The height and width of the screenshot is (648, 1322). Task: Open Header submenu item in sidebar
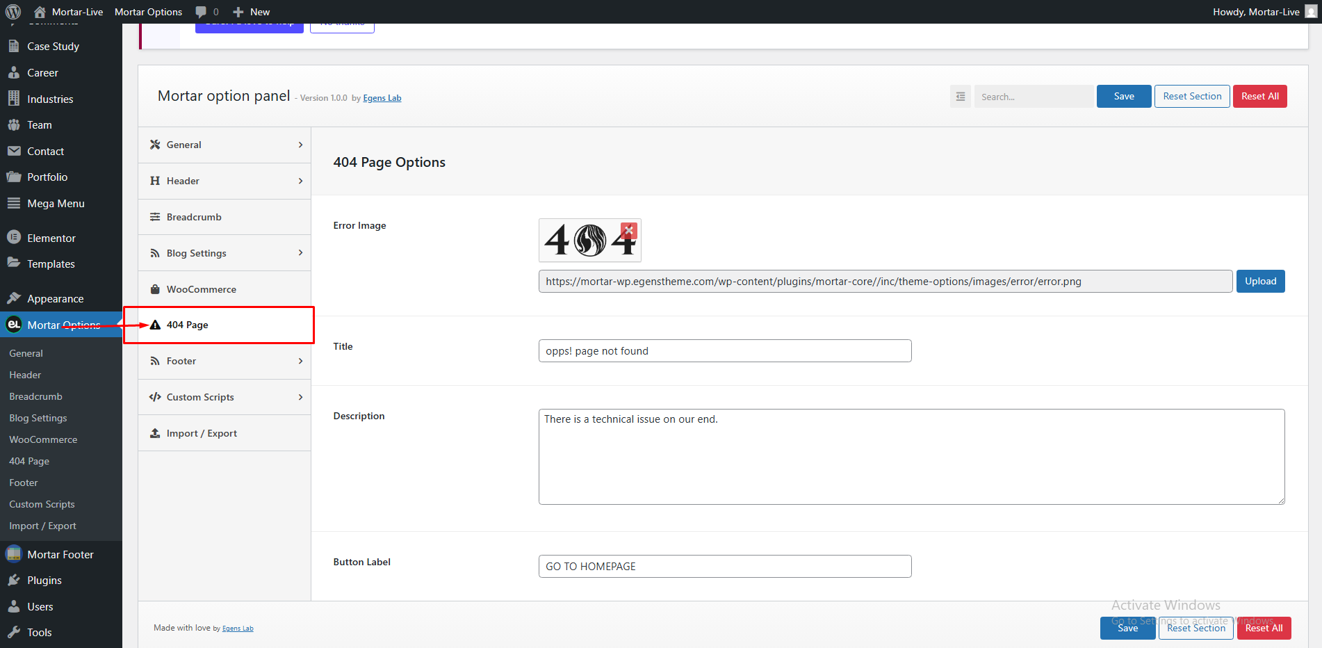(25, 375)
